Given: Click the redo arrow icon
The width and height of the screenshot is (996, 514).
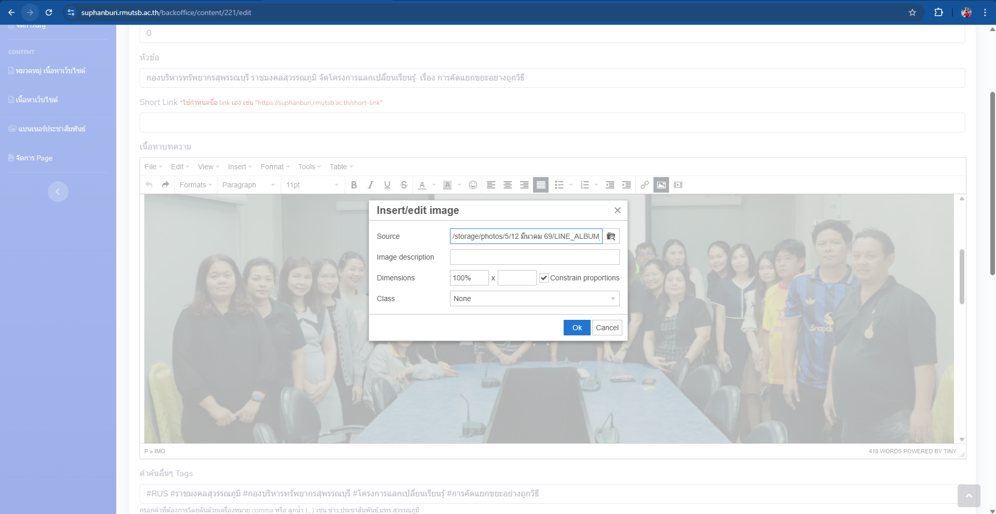Looking at the screenshot, I should coord(166,185).
